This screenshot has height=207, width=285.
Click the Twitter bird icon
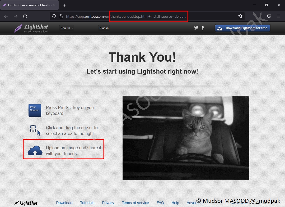[x=196, y=28]
